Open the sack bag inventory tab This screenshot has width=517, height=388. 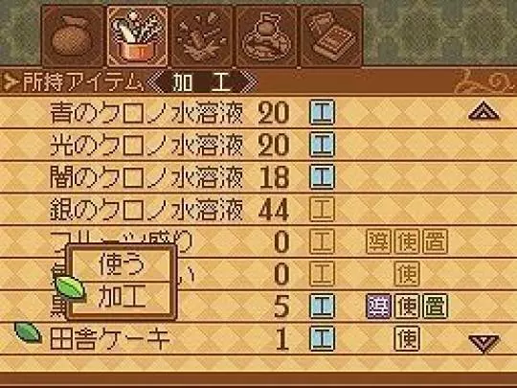(x=72, y=36)
